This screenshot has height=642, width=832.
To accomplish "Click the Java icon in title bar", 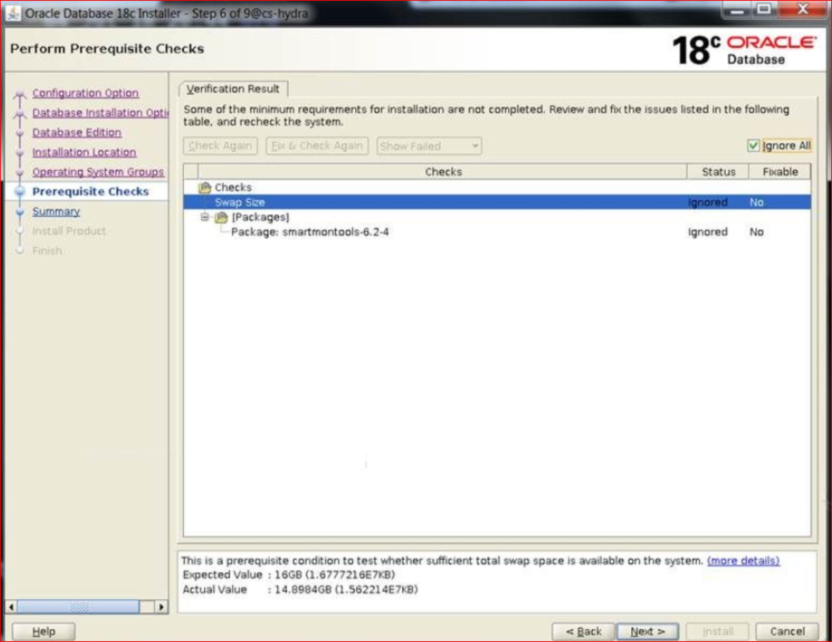I will (x=13, y=13).
